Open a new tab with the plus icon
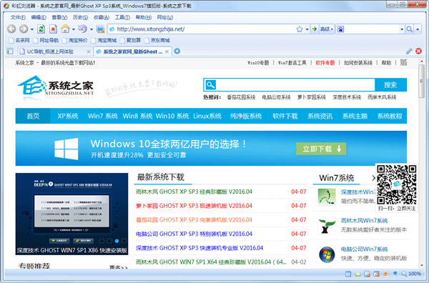This screenshot has height=283, width=429. pos(177,51)
